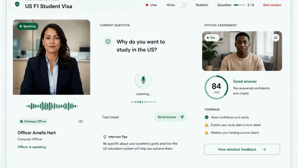Image resolution: width=298 pixels, height=168 pixels.
Task: Click the Interview Tips lightbulb icon
Action: click(105, 137)
